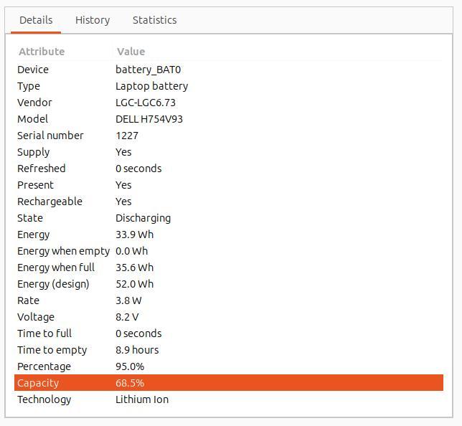This screenshot has height=426, width=462.
Task: Select the Device row label
Action: (x=33, y=70)
